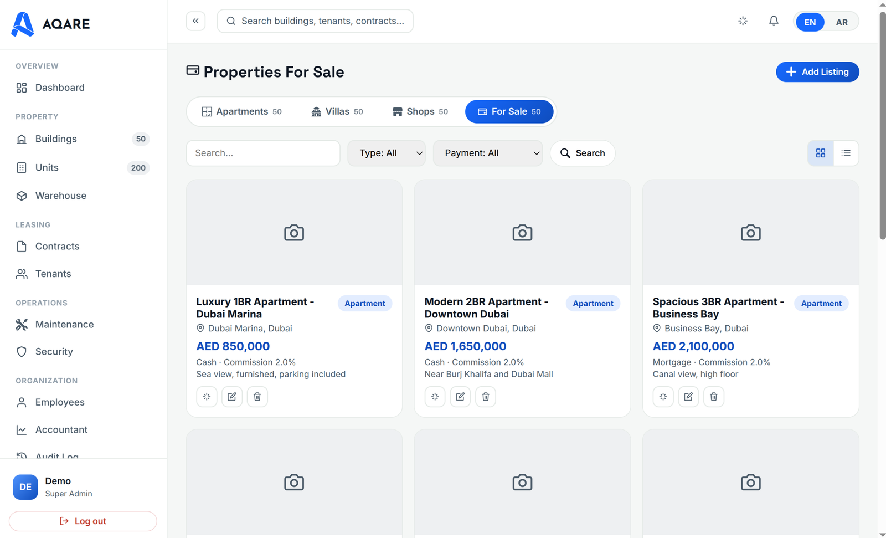Image resolution: width=886 pixels, height=538 pixels.
Task: Open Warehouse in sidebar
Action: coord(83,196)
